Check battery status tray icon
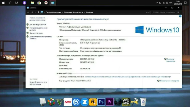Screen dimensions: 190x107 (160, 3)
